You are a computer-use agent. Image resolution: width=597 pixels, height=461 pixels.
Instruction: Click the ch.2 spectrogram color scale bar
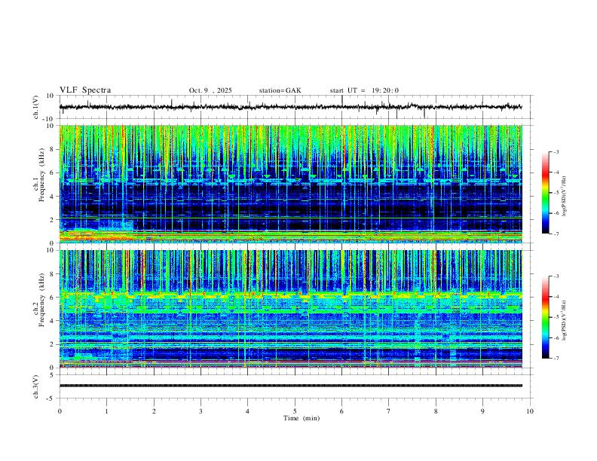545,317
